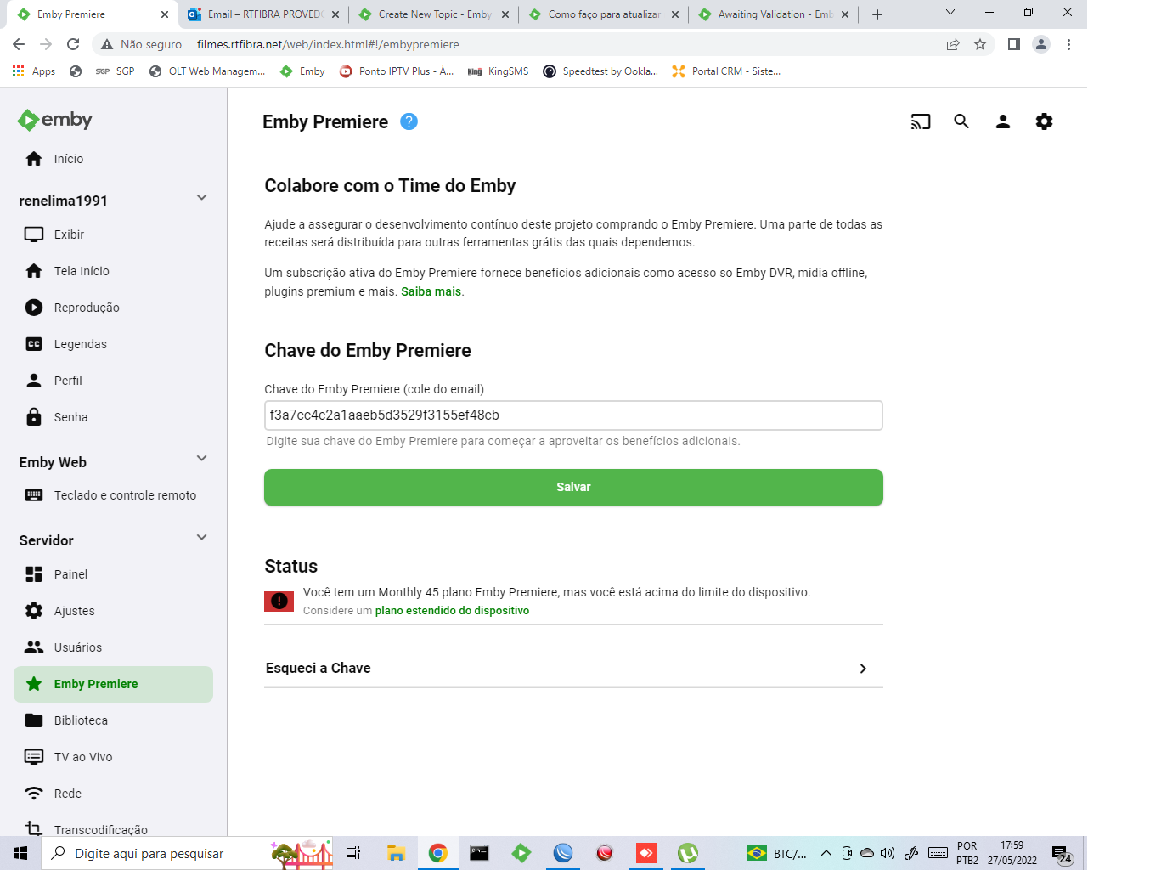This screenshot has height=870, width=1150.
Task: Select Emby Premiere in the sidebar
Action: (113, 684)
